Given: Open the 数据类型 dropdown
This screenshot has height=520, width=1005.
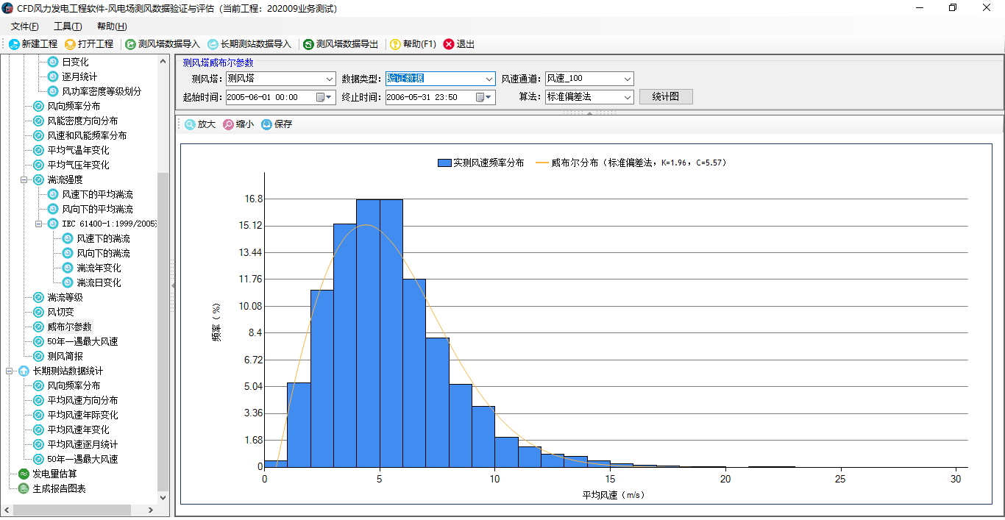Looking at the screenshot, I should (489, 79).
